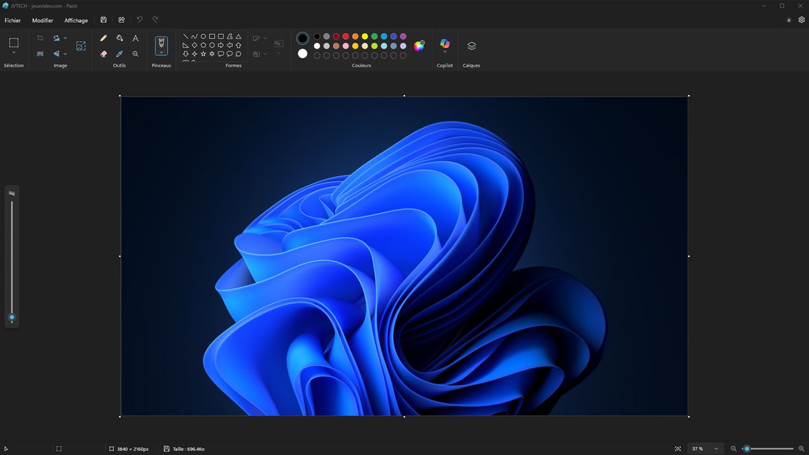The height and width of the screenshot is (455, 809).
Task: Activate the Text tool
Action: [136, 38]
